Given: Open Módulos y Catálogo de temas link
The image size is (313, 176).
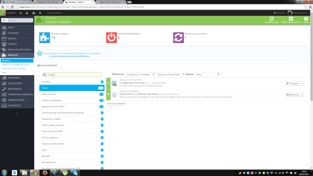Looking at the screenshot, I should pyautogui.click(x=15, y=65).
